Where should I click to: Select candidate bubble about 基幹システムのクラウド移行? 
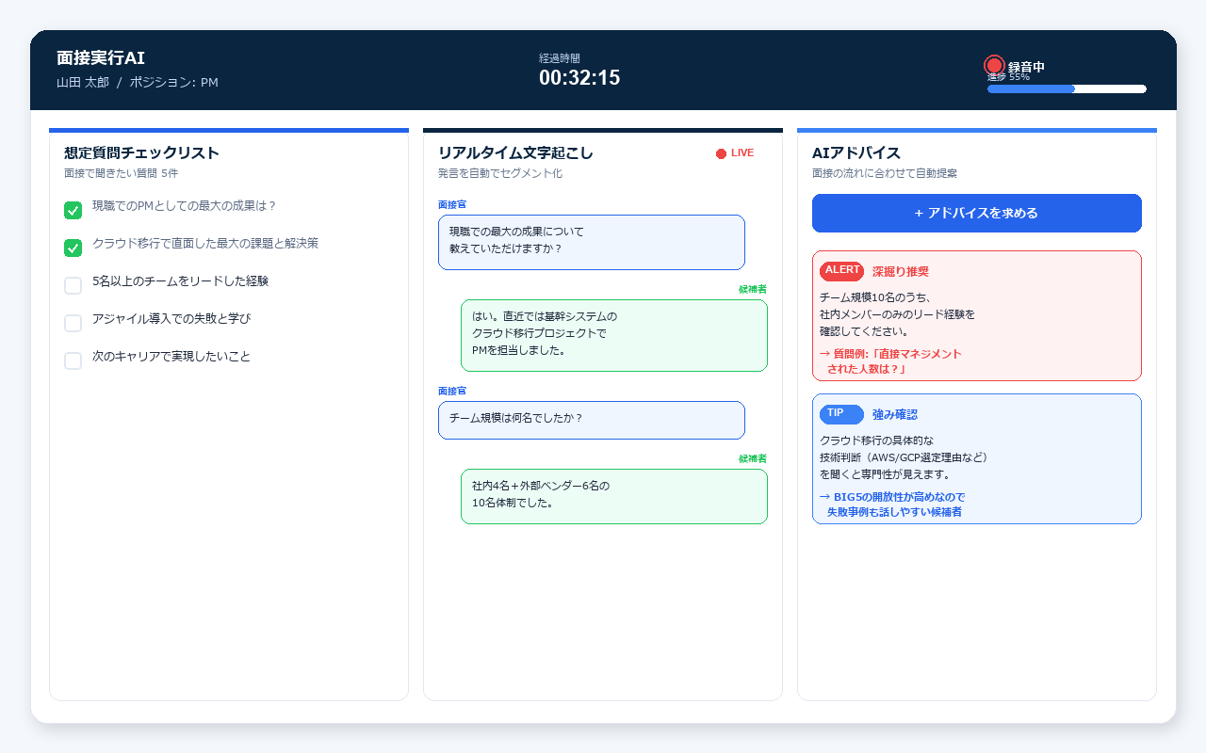pyautogui.click(x=613, y=335)
